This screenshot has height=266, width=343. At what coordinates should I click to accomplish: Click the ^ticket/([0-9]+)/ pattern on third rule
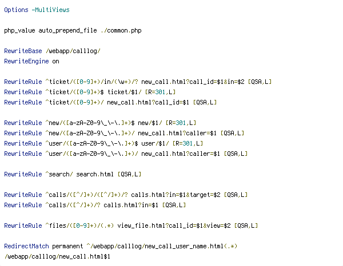[74, 102]
